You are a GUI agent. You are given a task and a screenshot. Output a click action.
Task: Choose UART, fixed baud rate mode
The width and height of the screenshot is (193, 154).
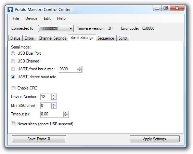[x=13, y=69]
